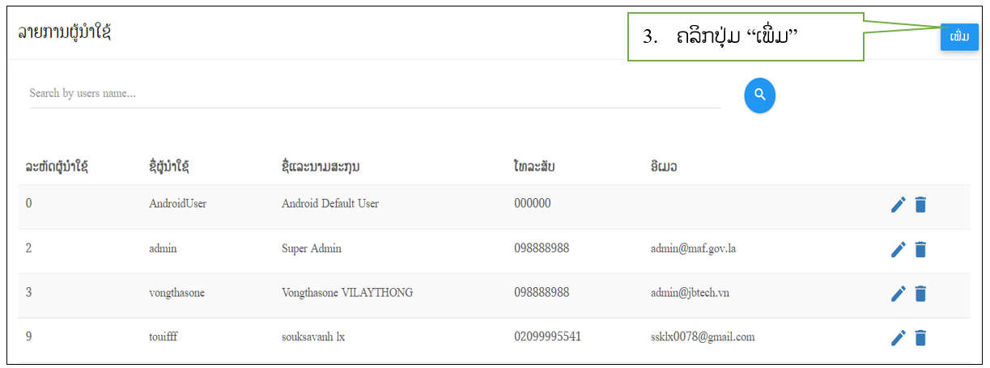
Task: Edit the touifff user with pencil icon
Action: tap(898, 338)
